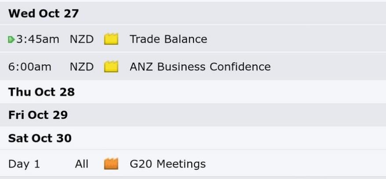Click the orange impact icon for G20 Meetings

click(x=111, y=164)
